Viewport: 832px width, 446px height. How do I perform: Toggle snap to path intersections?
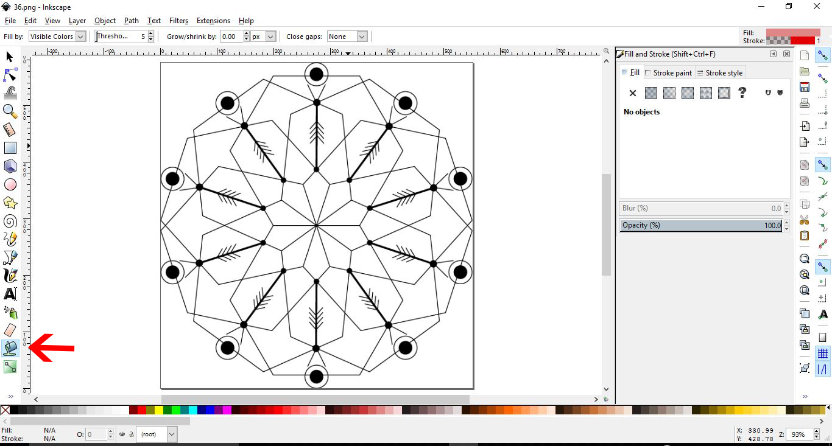[x=823, y=197]
